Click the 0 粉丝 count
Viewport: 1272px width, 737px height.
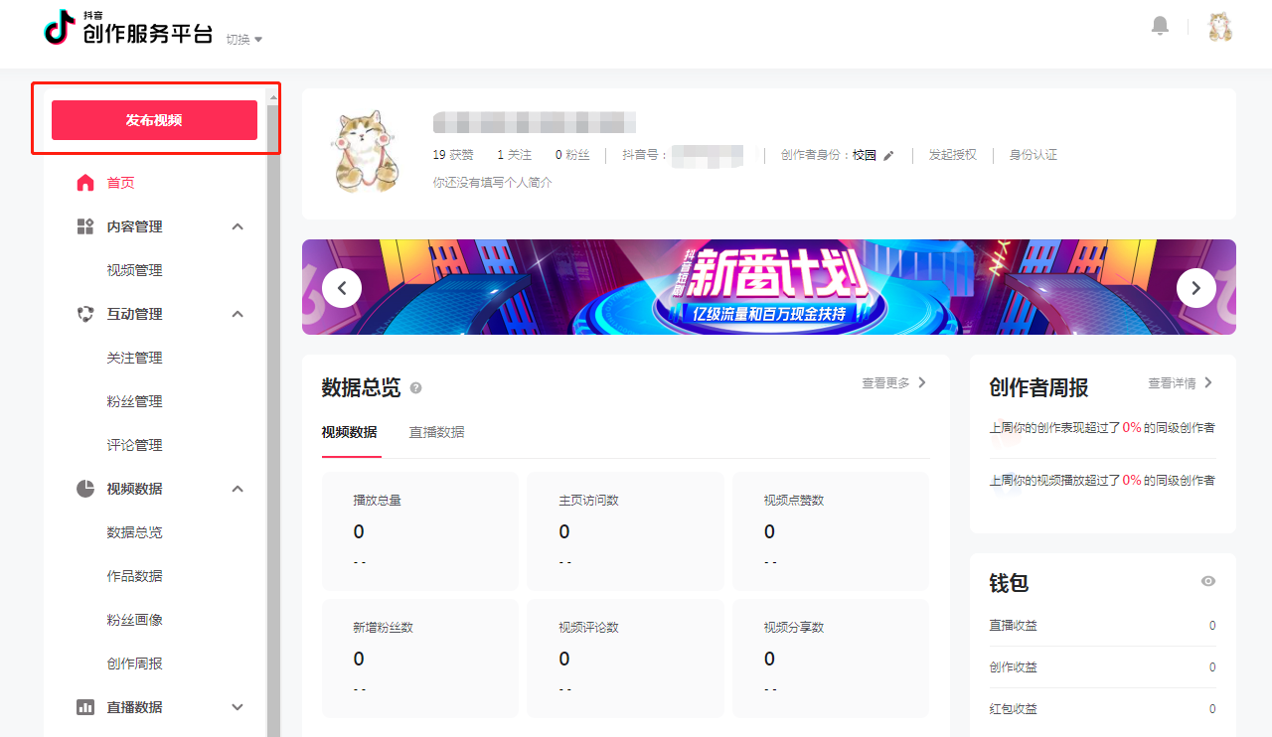572,155
